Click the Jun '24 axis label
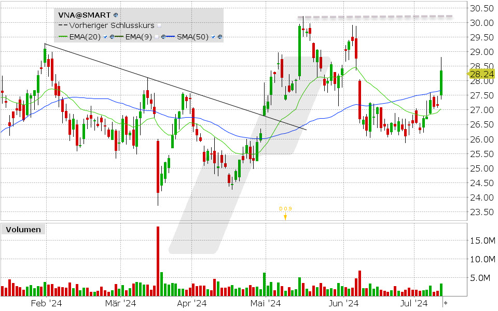Viewport: 498px width, 311px height. tap(343, 303)
